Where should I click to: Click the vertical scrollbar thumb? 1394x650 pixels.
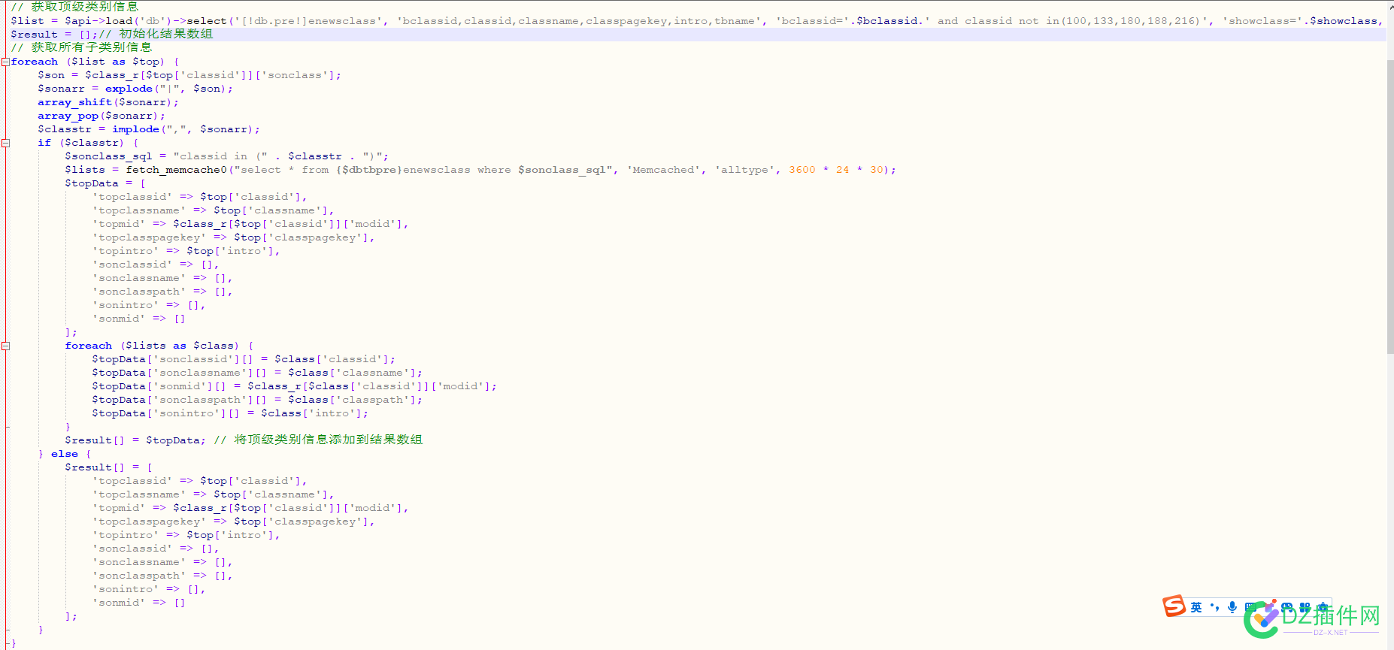(x=1390, y=207)
